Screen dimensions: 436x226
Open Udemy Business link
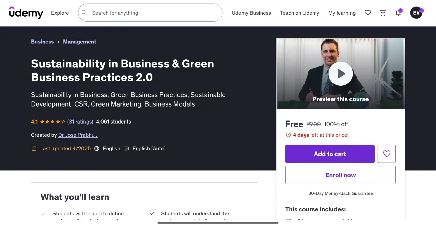tap(251, 13)
